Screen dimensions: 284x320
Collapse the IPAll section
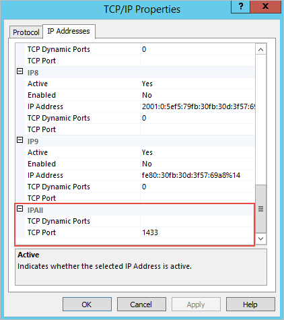pos(20,209)
